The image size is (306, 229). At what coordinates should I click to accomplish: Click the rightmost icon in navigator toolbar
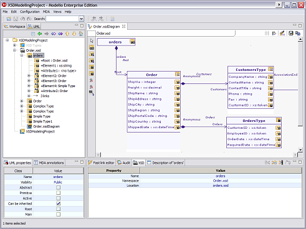point(81,34)
